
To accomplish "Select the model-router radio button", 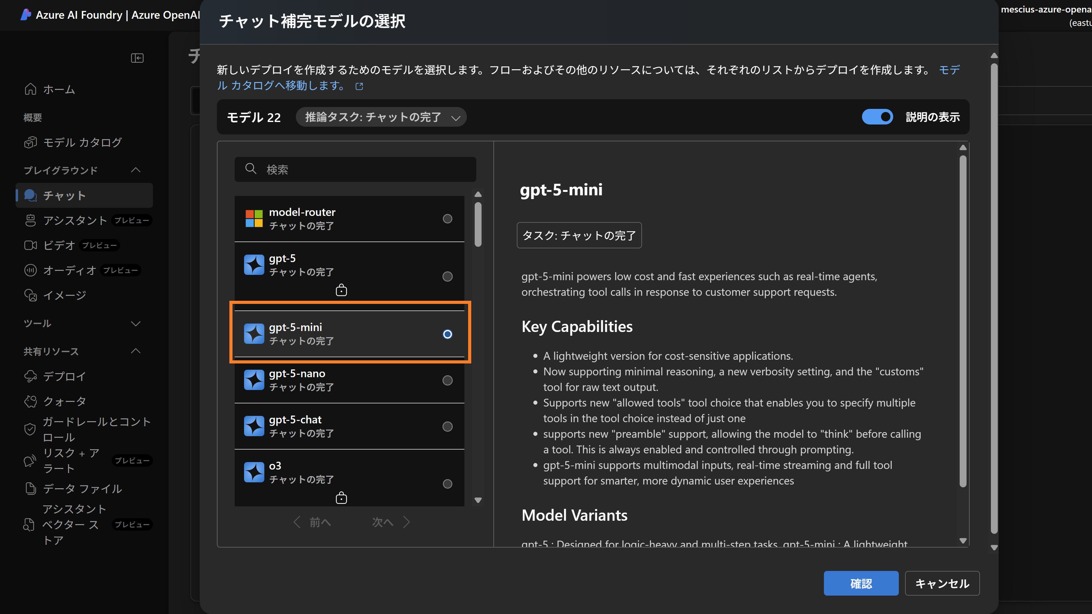I will (447, 219).
